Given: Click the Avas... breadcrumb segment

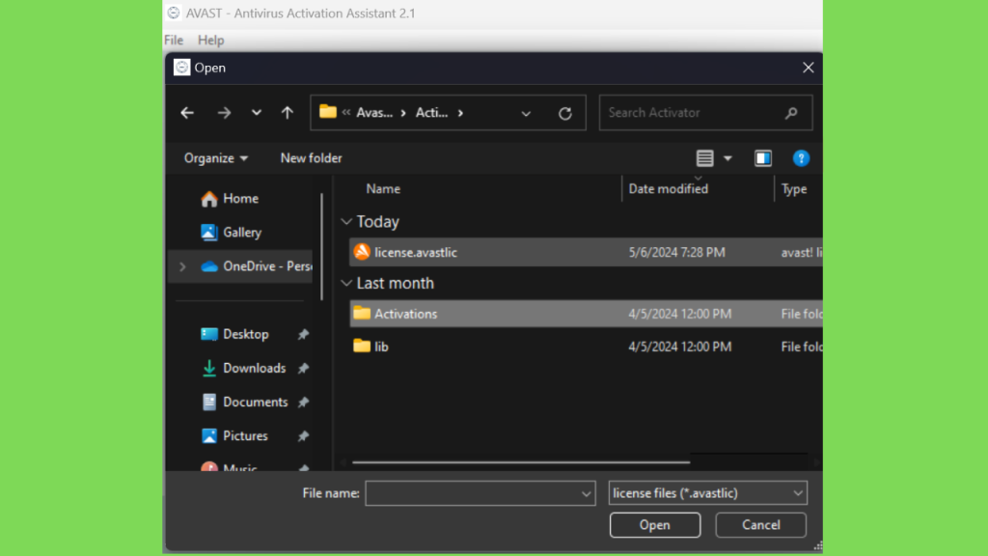Looking at the screenshot, I should 374,113.
